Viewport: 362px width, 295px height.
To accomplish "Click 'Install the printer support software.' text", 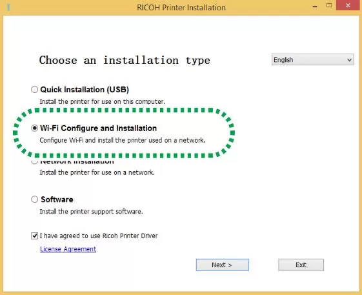I will coord(92,211).
